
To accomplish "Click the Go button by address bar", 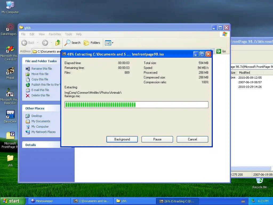I will point(221,51).
